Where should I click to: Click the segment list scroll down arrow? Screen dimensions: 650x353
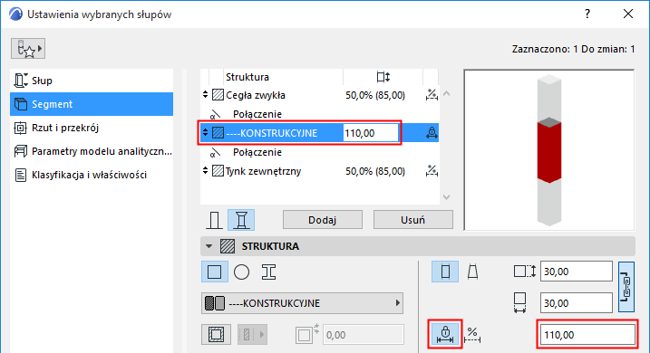coord(446,197)
